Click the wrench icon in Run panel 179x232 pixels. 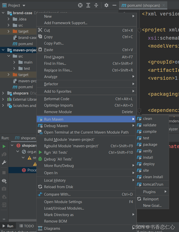pyautogui.click(x=4, y=162)
